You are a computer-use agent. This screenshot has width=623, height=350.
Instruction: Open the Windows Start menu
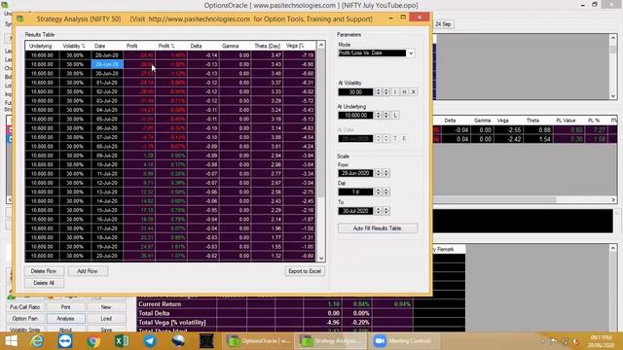coord(11,341)
